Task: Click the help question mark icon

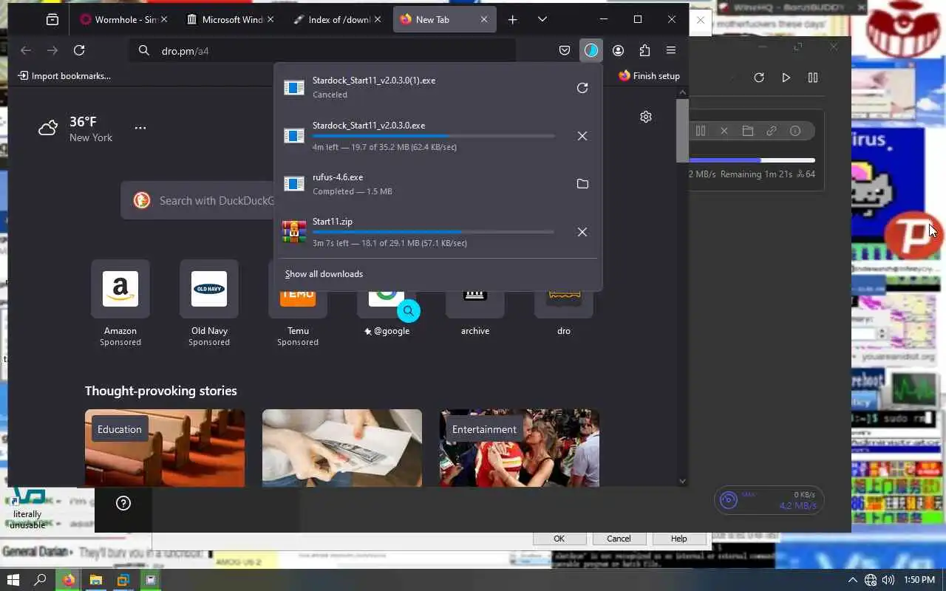Action: [x=123, y=503]
